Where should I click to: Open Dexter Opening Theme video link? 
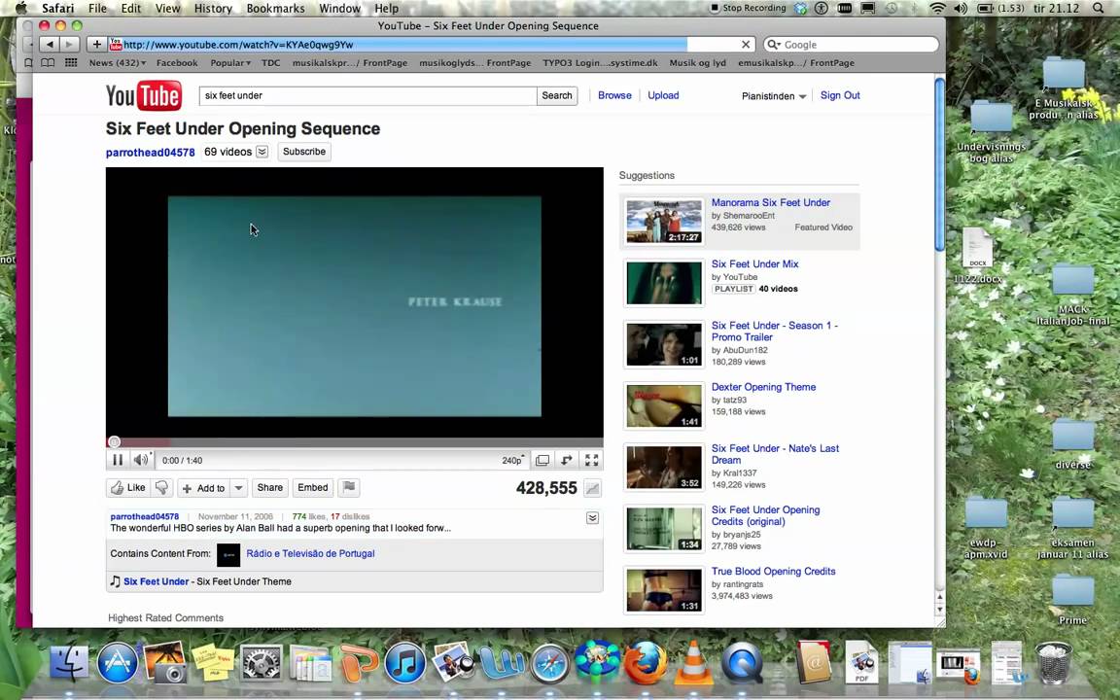(763, 386)
